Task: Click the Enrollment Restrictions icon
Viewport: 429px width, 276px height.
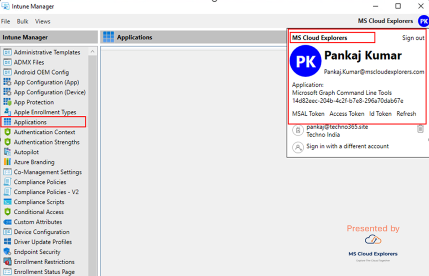Action: point(8,262)
